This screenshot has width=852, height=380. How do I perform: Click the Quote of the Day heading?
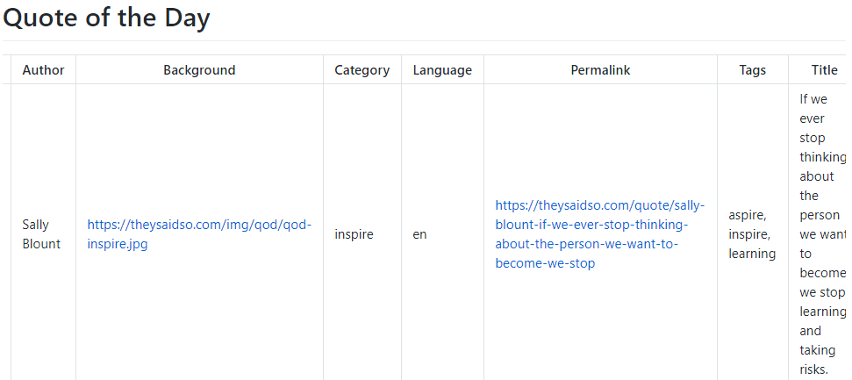pyautogui.click(x=106, y=18)
